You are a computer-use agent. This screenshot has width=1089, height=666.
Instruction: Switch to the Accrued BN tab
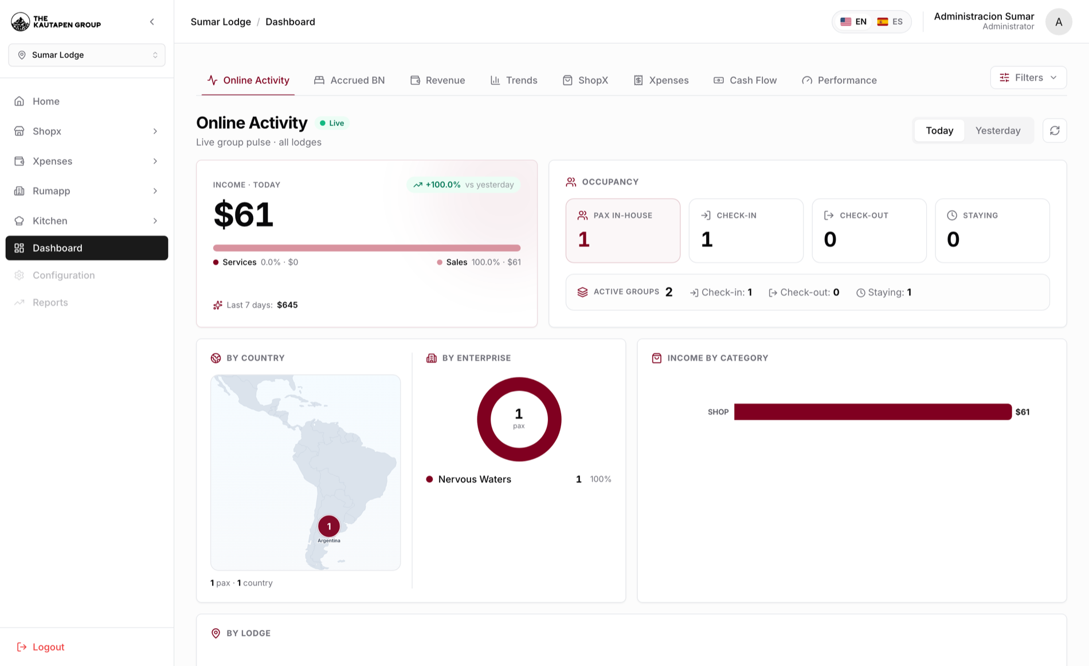[350, 80]
